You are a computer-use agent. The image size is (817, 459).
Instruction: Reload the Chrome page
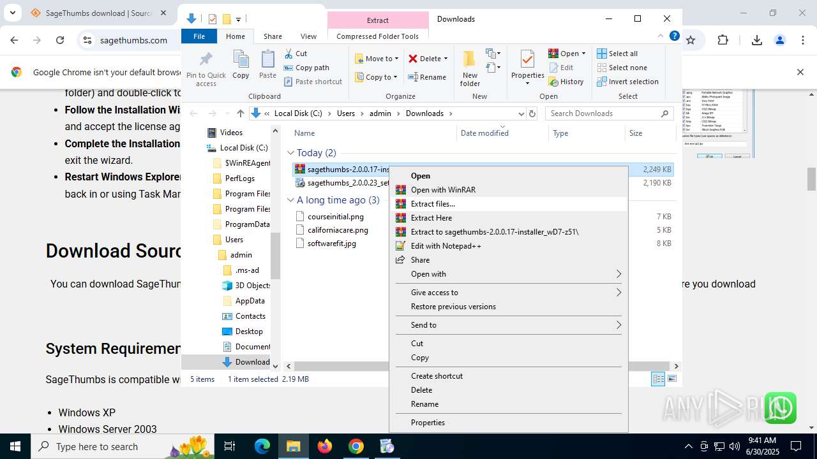(x=60, y=40)
